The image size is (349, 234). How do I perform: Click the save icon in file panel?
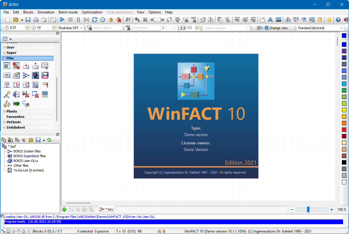[x=38, y=140]
